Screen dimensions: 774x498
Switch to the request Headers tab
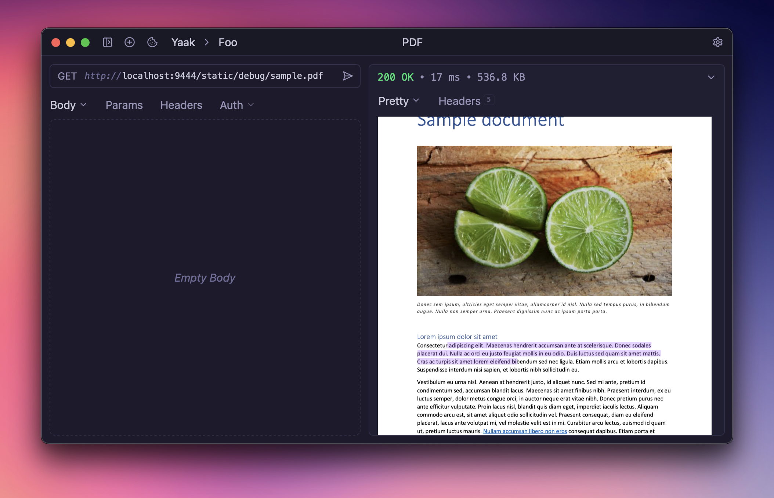(x=181, y=105)
